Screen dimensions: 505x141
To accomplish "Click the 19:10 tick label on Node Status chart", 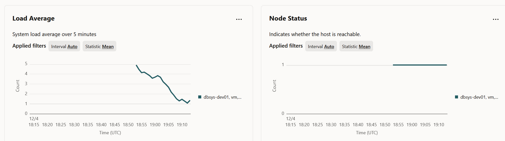I will click(439, 125).
